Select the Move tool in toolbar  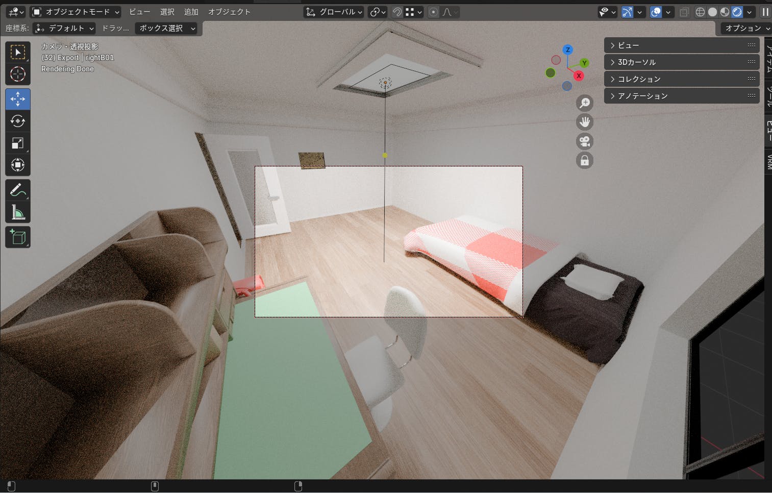click(x=18, y=99)
